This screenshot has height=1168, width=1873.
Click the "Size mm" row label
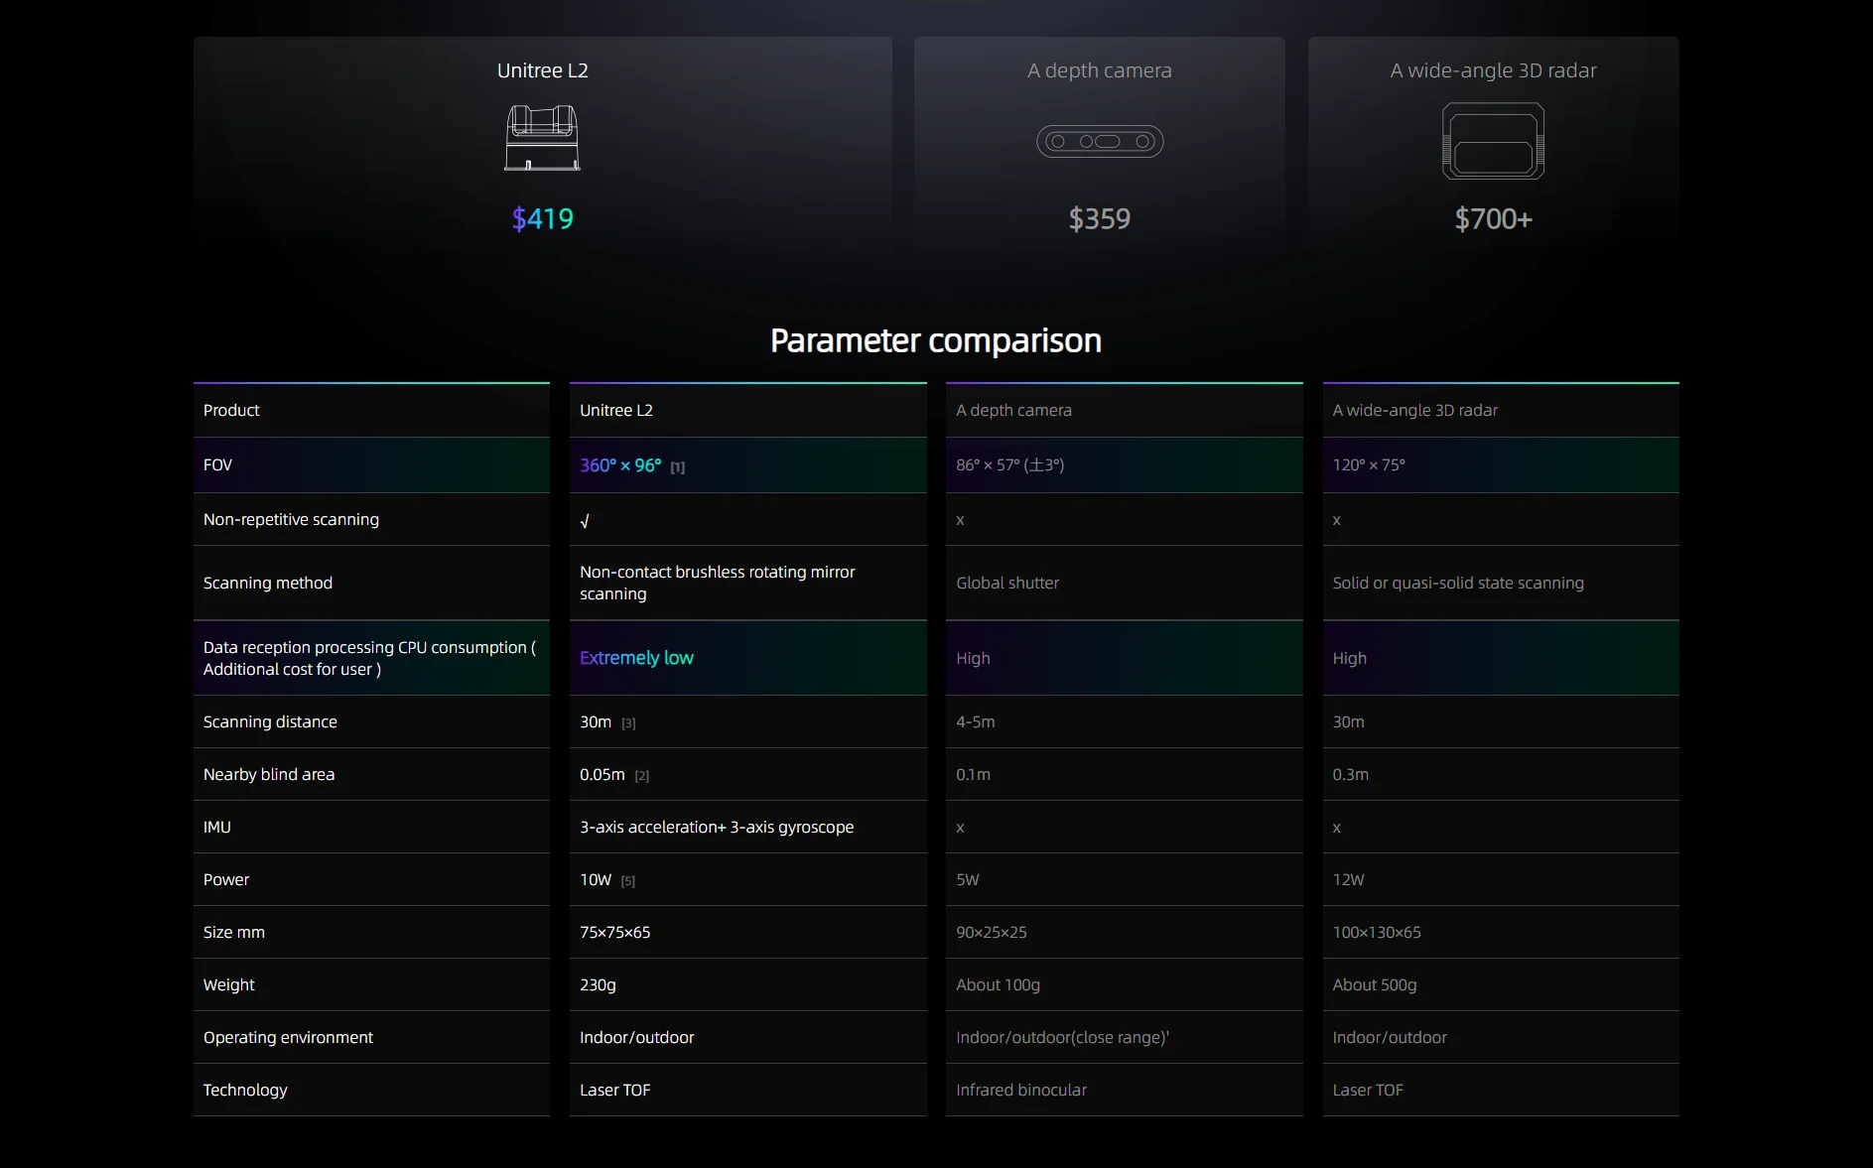click(234, 932)
